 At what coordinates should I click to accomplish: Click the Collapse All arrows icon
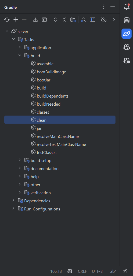64,20
